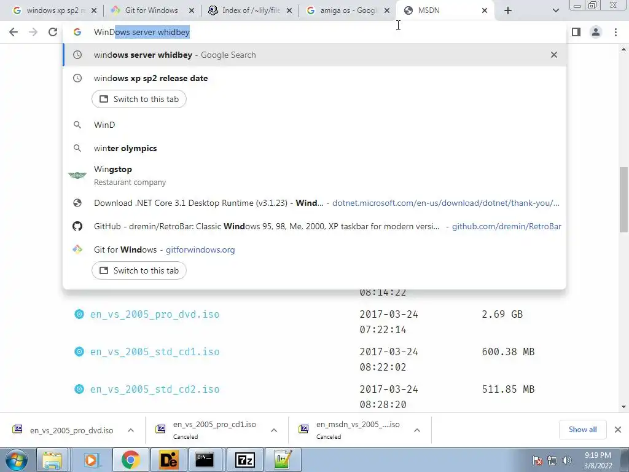Click Switch to this tab under xp sp2
The width and height of the screenshot is (629, 472).
[139, 99]
